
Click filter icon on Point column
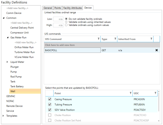coord(130,93)
